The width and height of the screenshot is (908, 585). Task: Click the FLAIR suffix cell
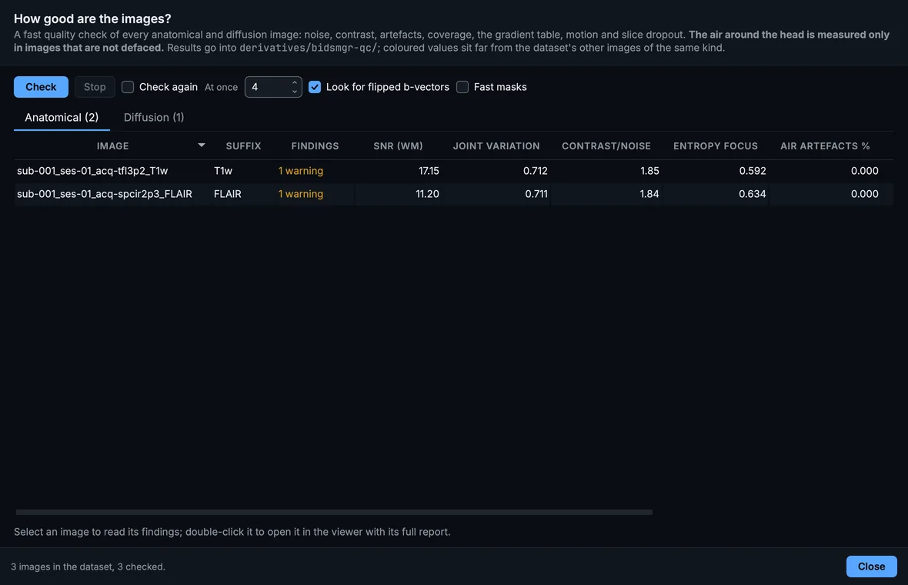click(x=228, y=194)
